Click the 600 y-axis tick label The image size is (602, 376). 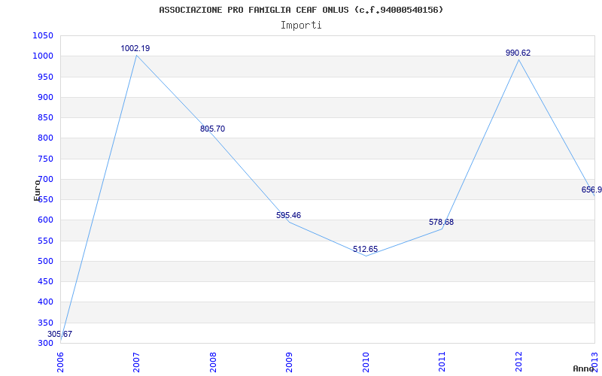tap(45, 220)
